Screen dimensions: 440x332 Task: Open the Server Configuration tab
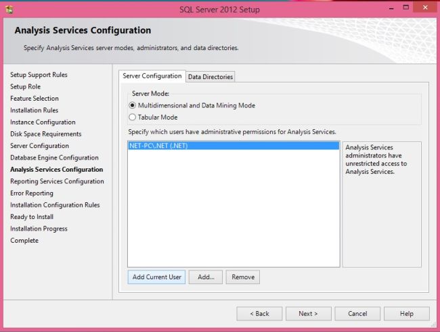pos(152,76)
